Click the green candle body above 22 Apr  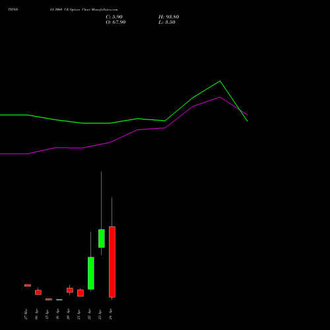[91, 273]
